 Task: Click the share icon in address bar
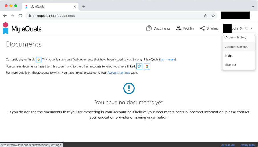205,16
